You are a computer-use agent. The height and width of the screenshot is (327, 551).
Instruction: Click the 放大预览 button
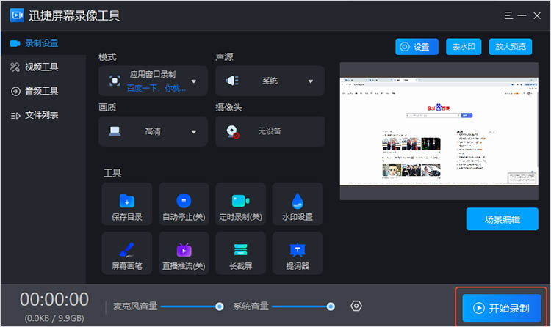click(x=511, y=47)
